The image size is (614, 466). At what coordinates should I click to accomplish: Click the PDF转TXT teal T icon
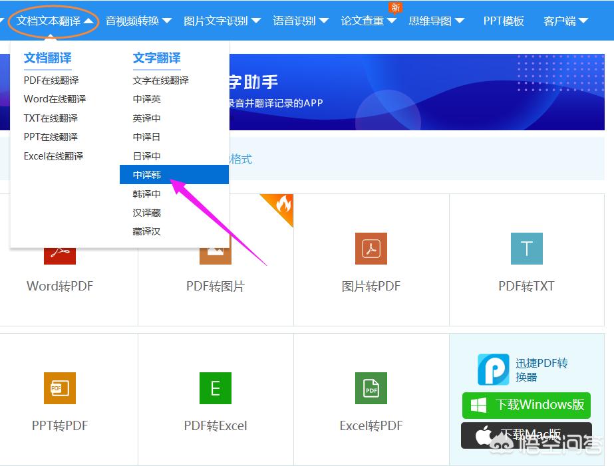527,249
